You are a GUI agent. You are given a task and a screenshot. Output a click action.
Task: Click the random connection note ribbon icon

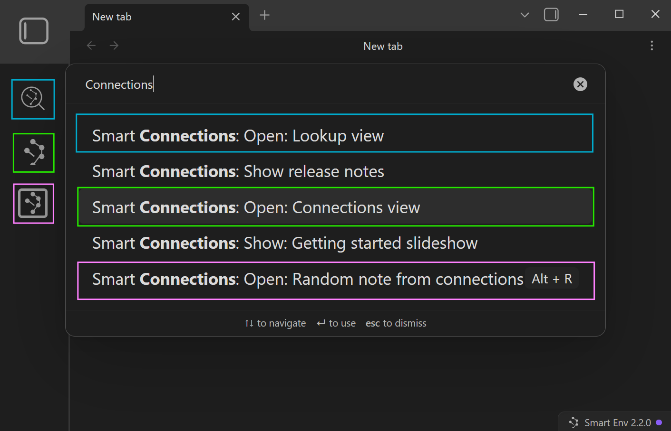coord(33,203)
